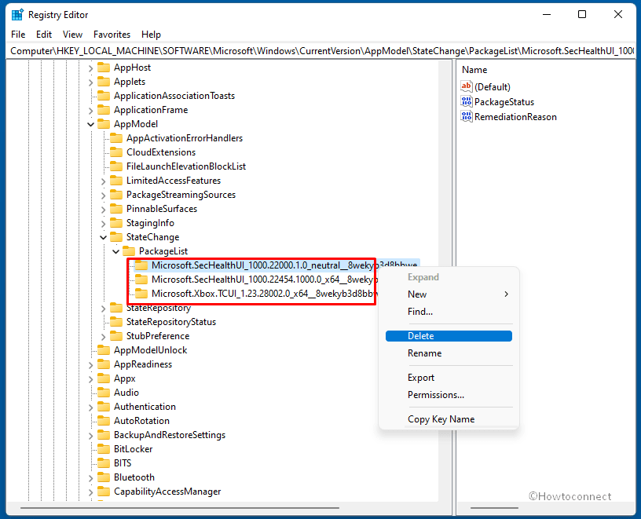Click the ApplicationAssociationToasts folder icon
The height and width of the screenshot is (519, 641).
(x=104, y=96)
